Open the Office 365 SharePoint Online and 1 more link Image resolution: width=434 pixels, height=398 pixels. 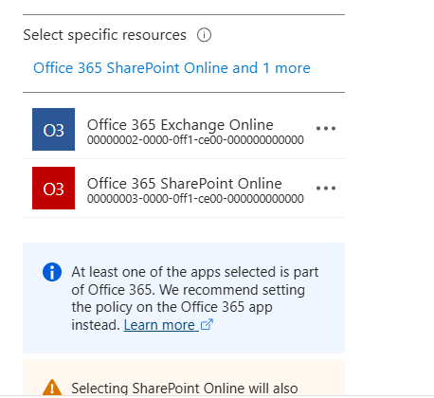[x=172, y=68]
